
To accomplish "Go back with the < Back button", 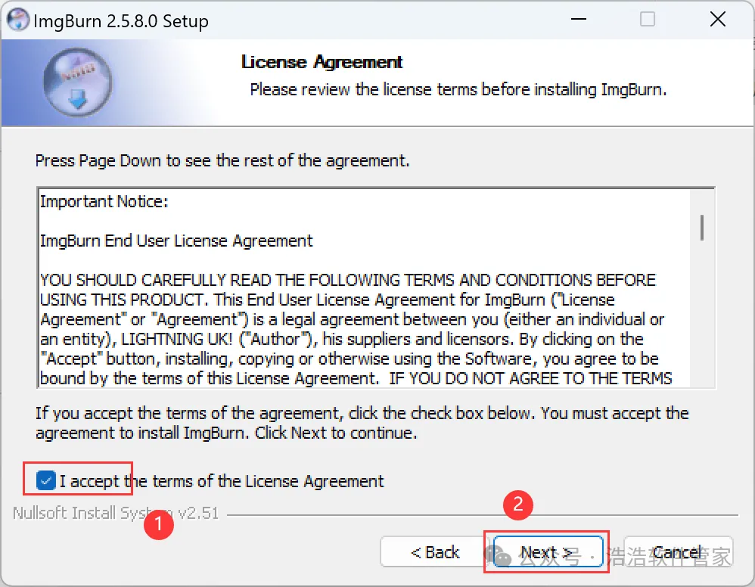I will tap(435, 552).
